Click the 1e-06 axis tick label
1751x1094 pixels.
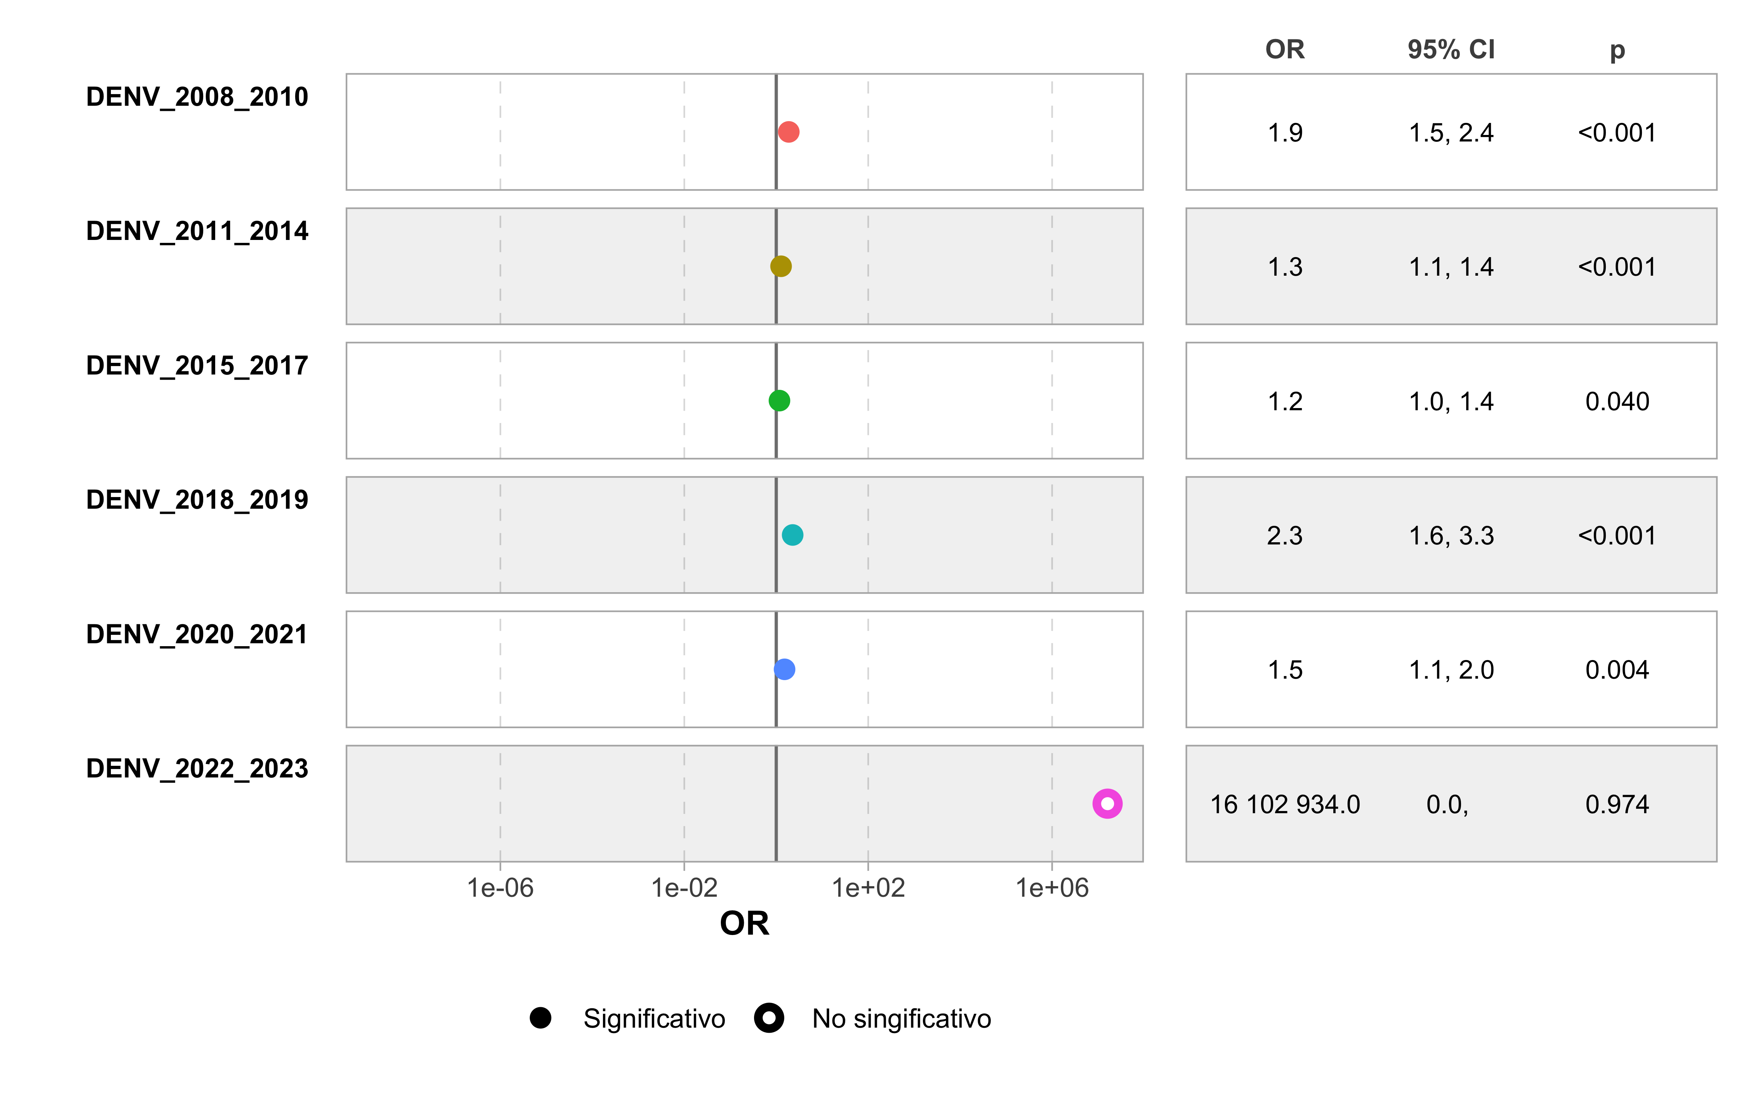pos(500,888)
